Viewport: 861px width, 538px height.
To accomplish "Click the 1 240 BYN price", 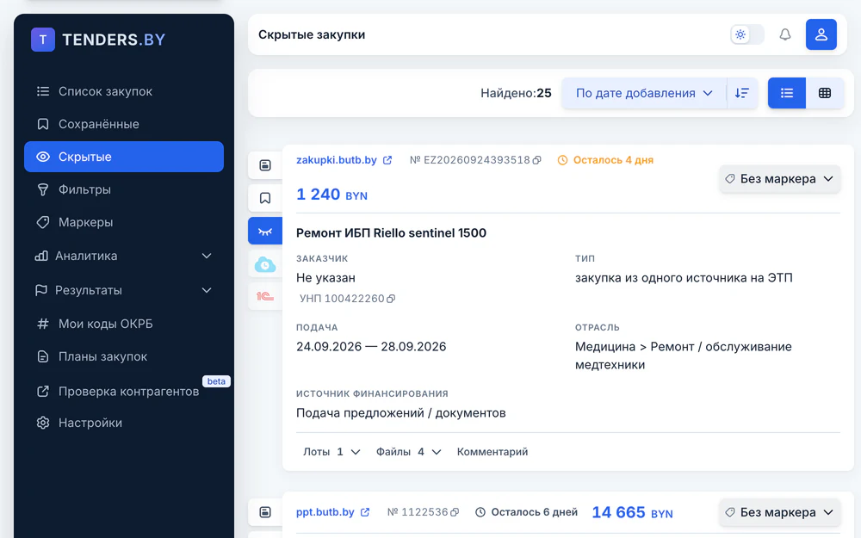I will point(331,195).
